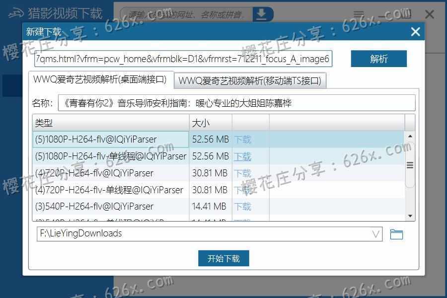Select the (4)720P-H264-flv@IQiYiParser row

(x=219, y=173)
